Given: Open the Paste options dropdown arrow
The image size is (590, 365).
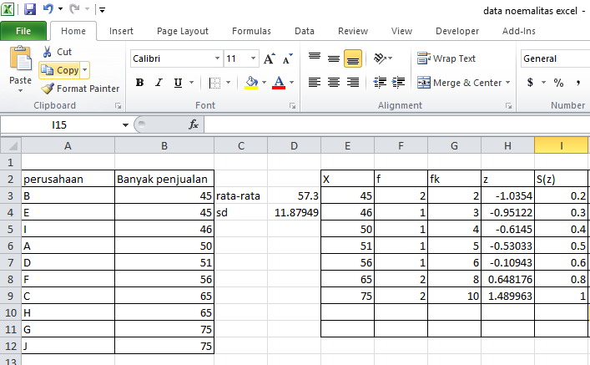Looking at the screenshot, I should click(x=20, y=91).
